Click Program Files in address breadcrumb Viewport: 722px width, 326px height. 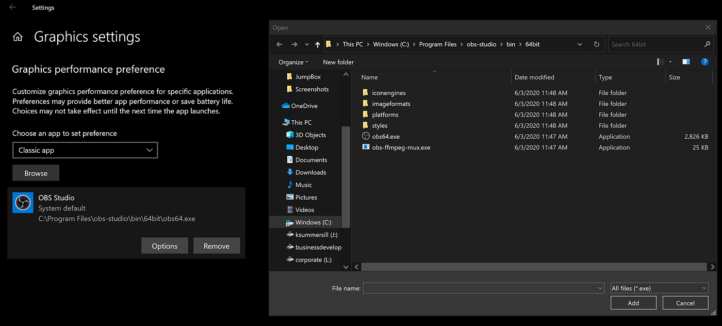(x=438, y=44)
